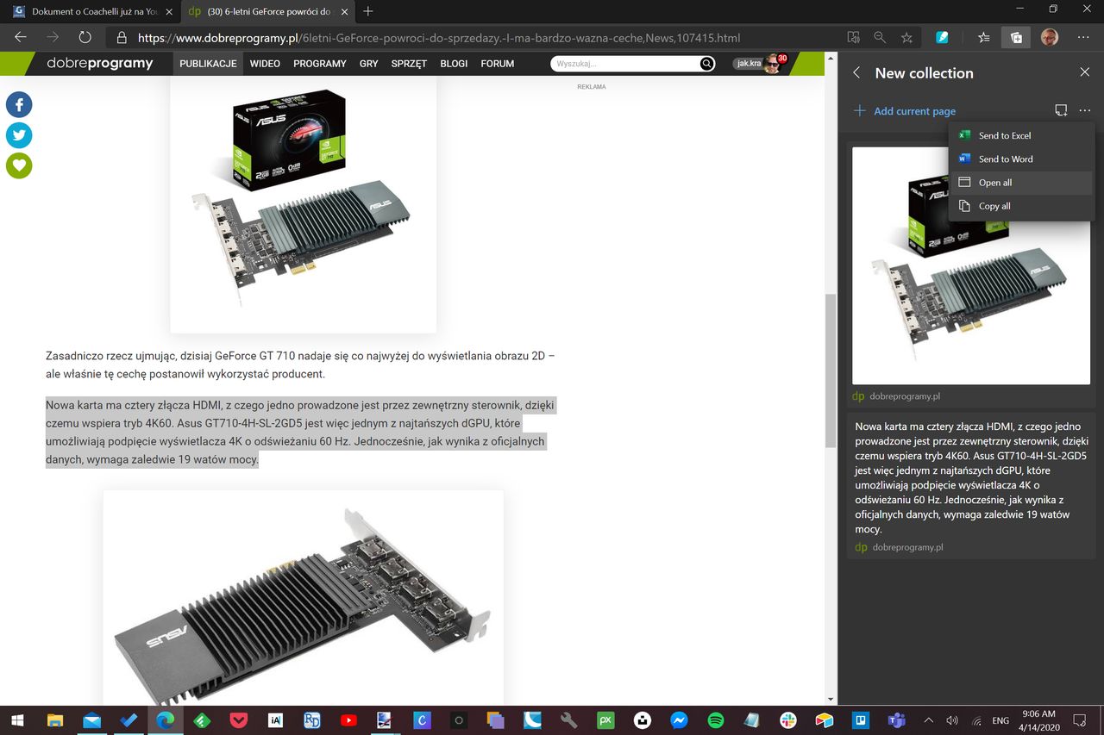Open File Explorer from the taskbar
This screenshot has height=735, width=1104.
coord(54,720)
